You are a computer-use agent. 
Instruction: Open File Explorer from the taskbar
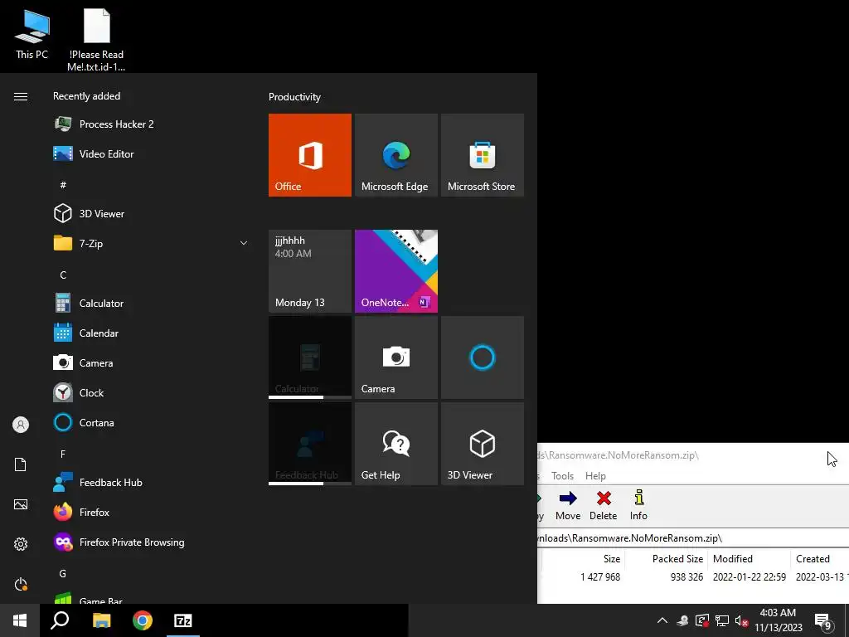point(101,620)
